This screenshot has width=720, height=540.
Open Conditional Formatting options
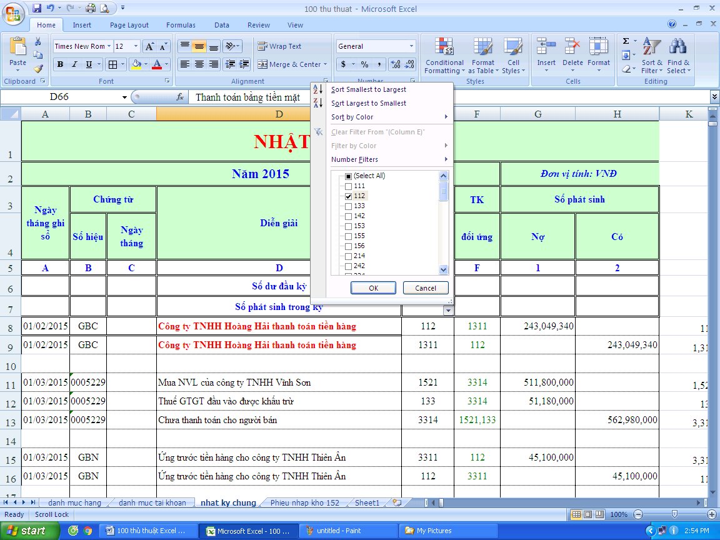[444, 57]
